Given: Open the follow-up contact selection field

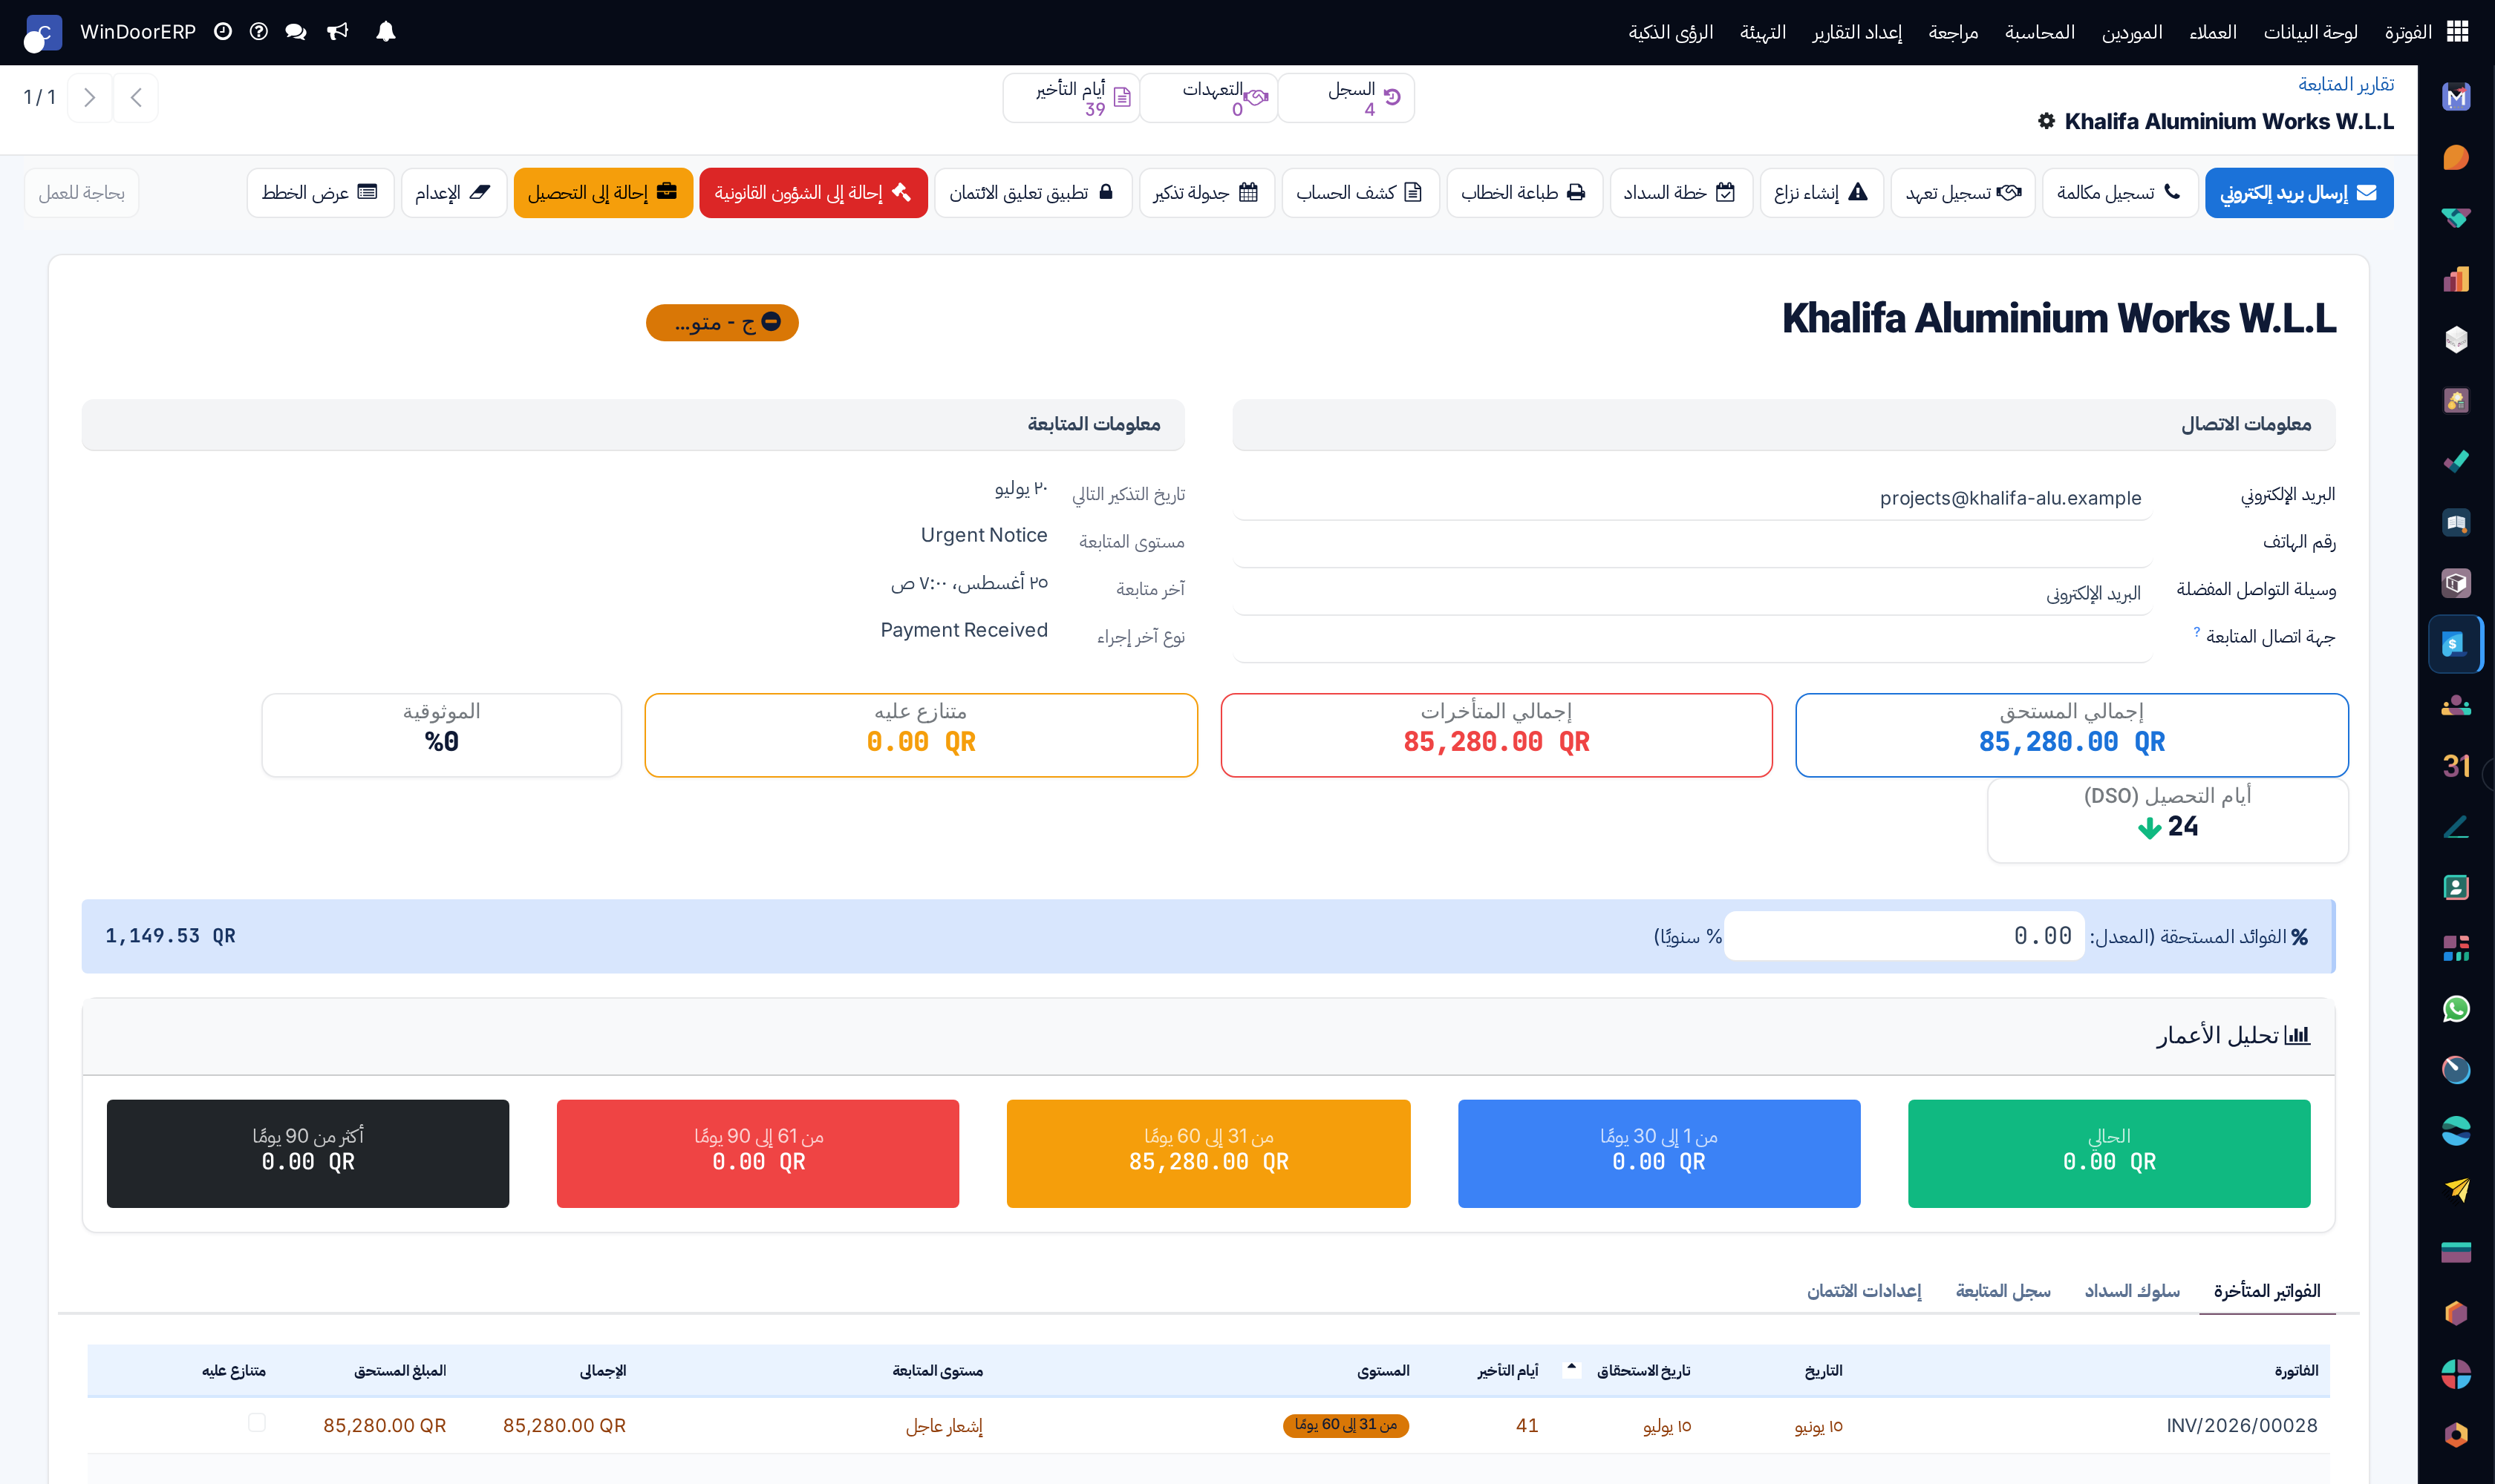Looking at the screenshot, I should (x=1692, y=640).
